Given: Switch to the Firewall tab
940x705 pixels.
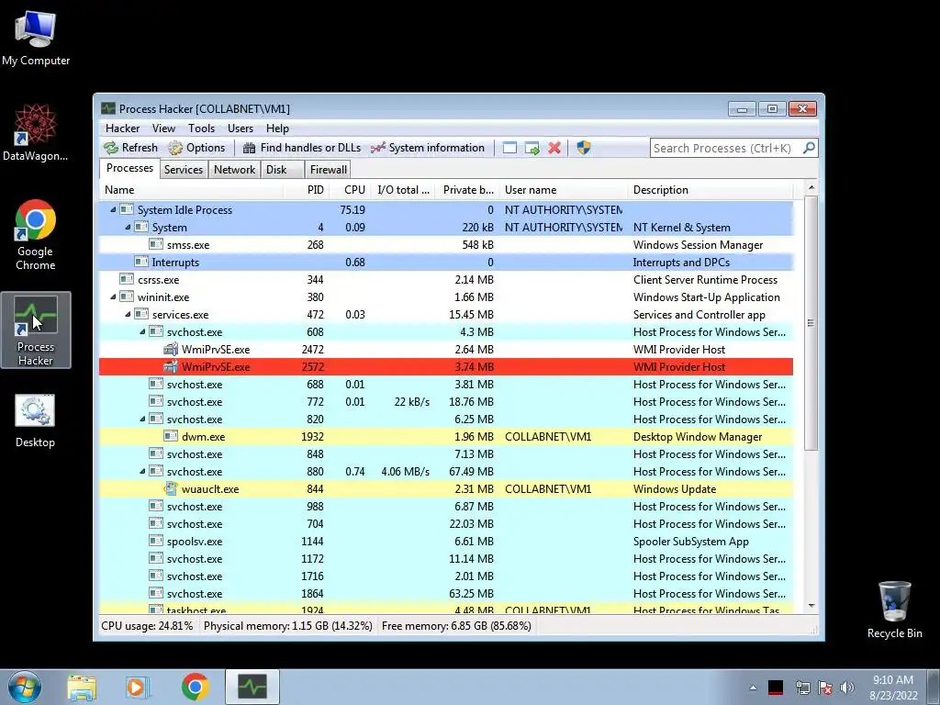Looking at the screenshot, I should click(x=328, y=170).
